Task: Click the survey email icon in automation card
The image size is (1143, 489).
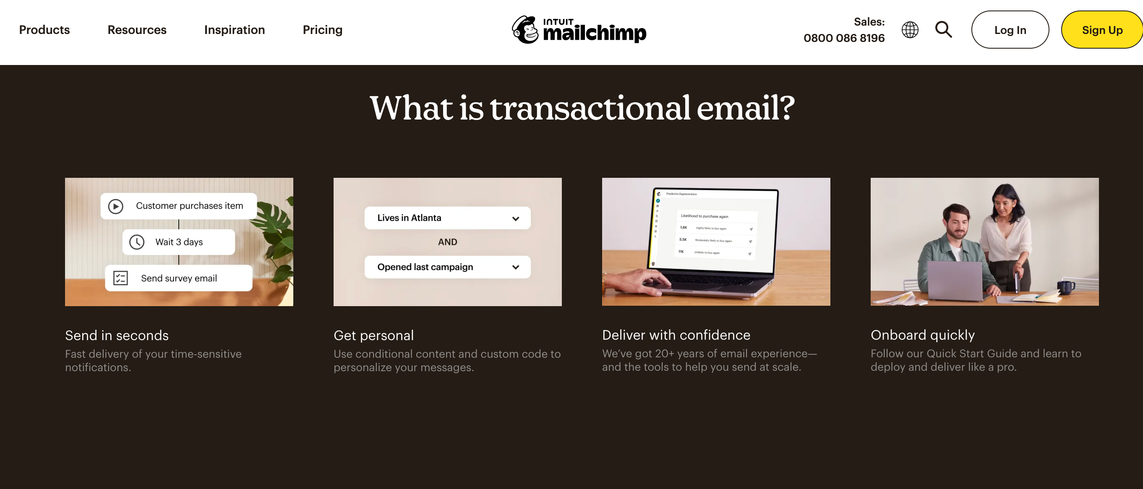Action: 119,278
